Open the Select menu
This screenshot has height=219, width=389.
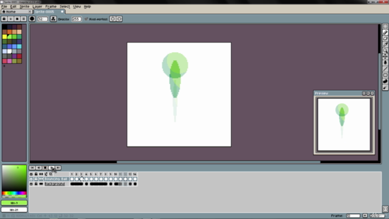[x=65, y=7]
